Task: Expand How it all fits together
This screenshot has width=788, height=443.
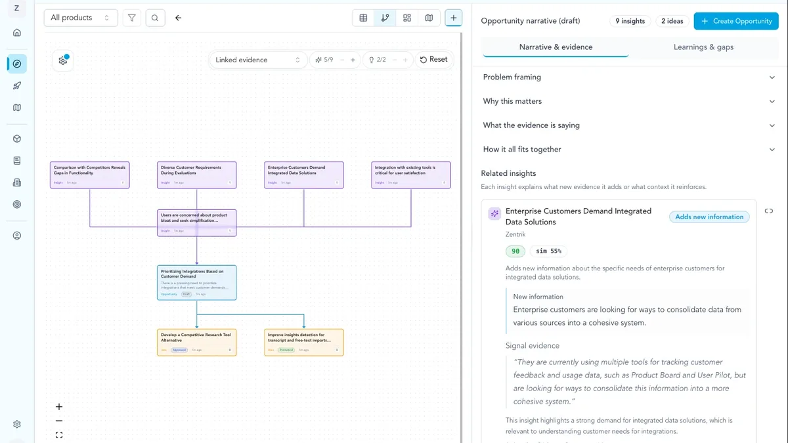Action: (629, 150)
